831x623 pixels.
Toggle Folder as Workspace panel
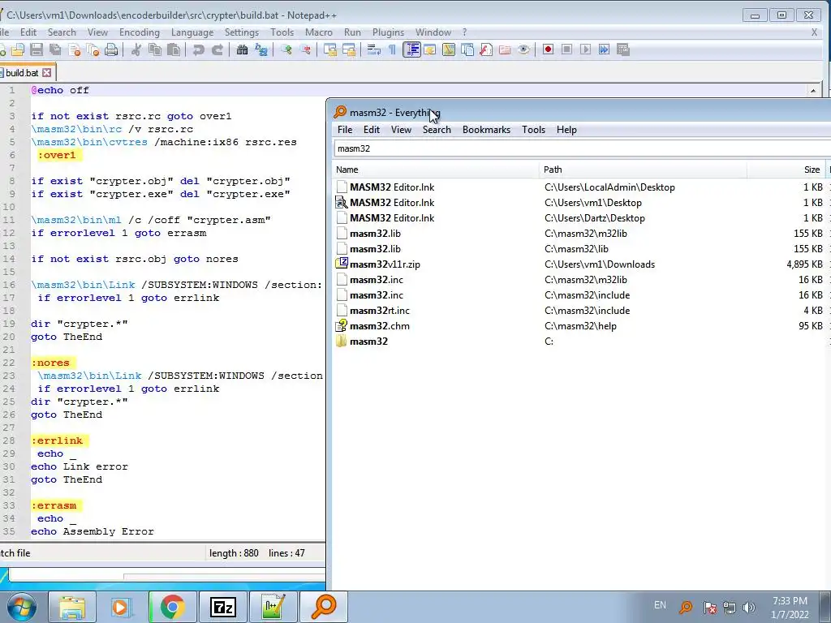(x=505, y=49)
